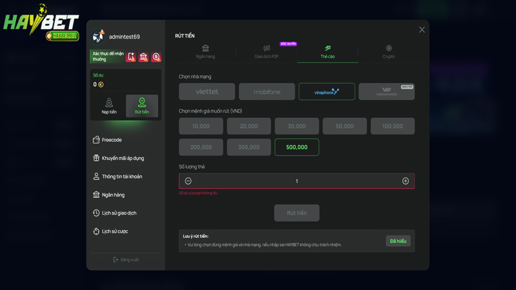Click the bank verification icon
516x290 pixels.
point(144,57)
